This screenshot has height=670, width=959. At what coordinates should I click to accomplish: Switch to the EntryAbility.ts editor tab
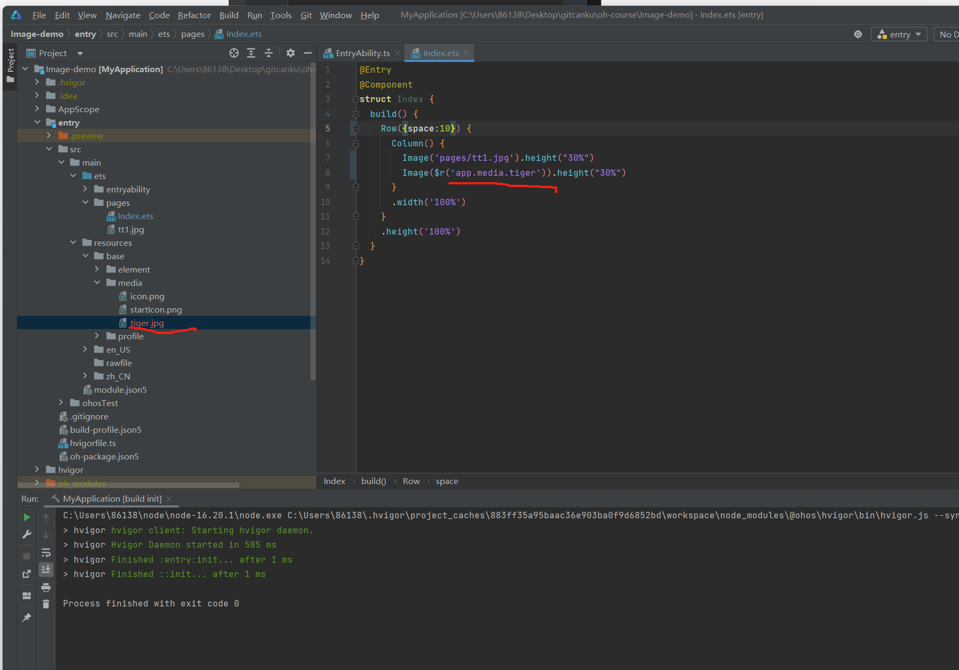(x=362, y=53)
